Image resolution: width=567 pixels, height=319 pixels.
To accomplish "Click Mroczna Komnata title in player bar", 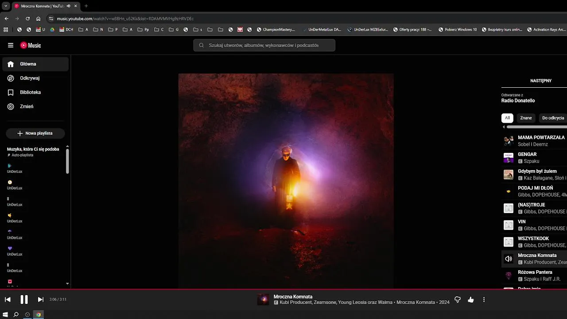I will click(293, 296).
